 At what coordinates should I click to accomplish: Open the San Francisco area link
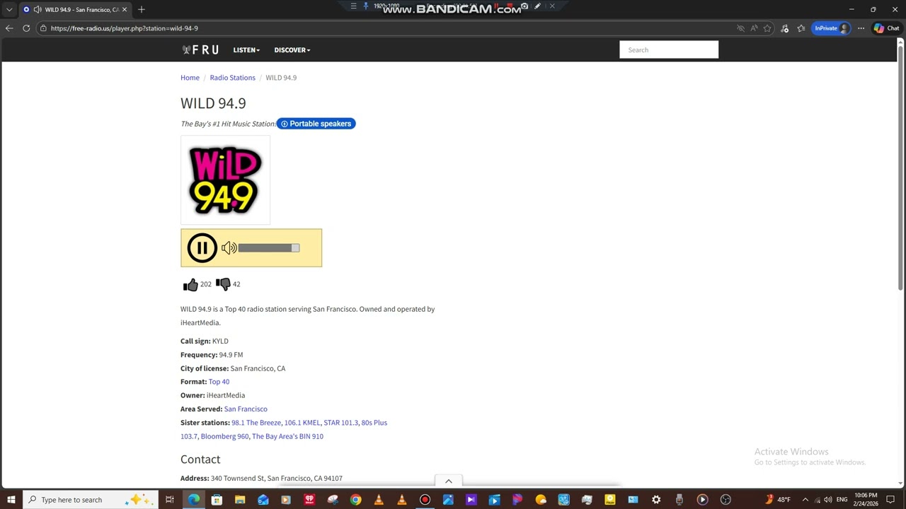coord(246,409)
